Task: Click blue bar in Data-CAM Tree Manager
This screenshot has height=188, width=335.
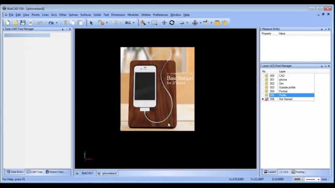Action: 27,35
